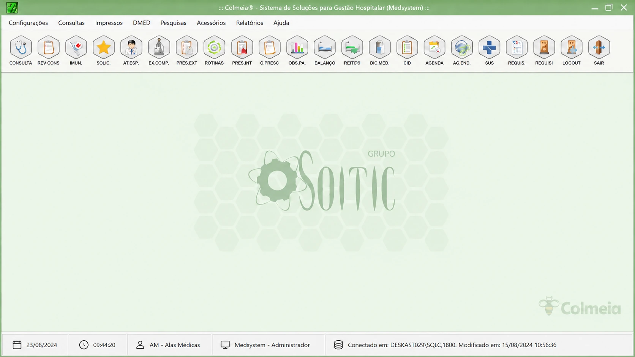Open AG.END. globe icon
635x357 pixels.
point(462,47)
